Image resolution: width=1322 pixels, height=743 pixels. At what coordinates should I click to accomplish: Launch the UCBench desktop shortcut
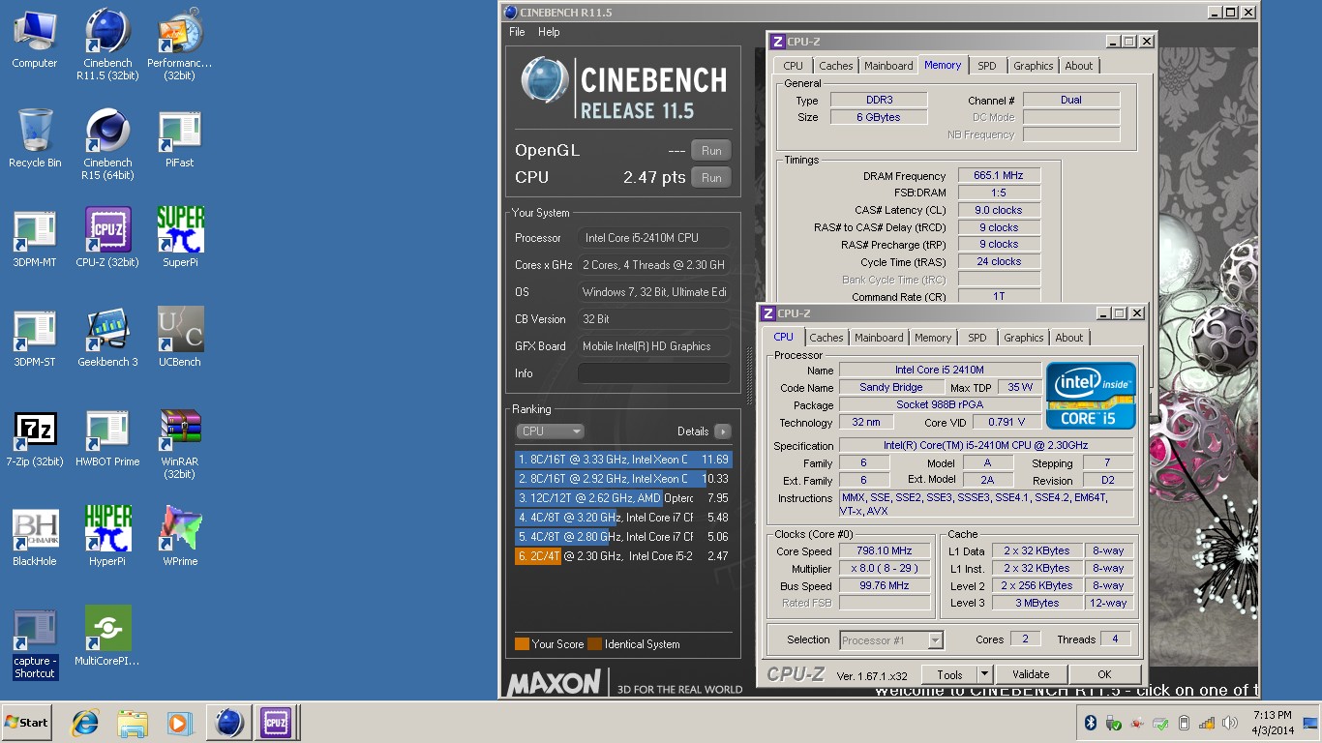click(180, 338)
